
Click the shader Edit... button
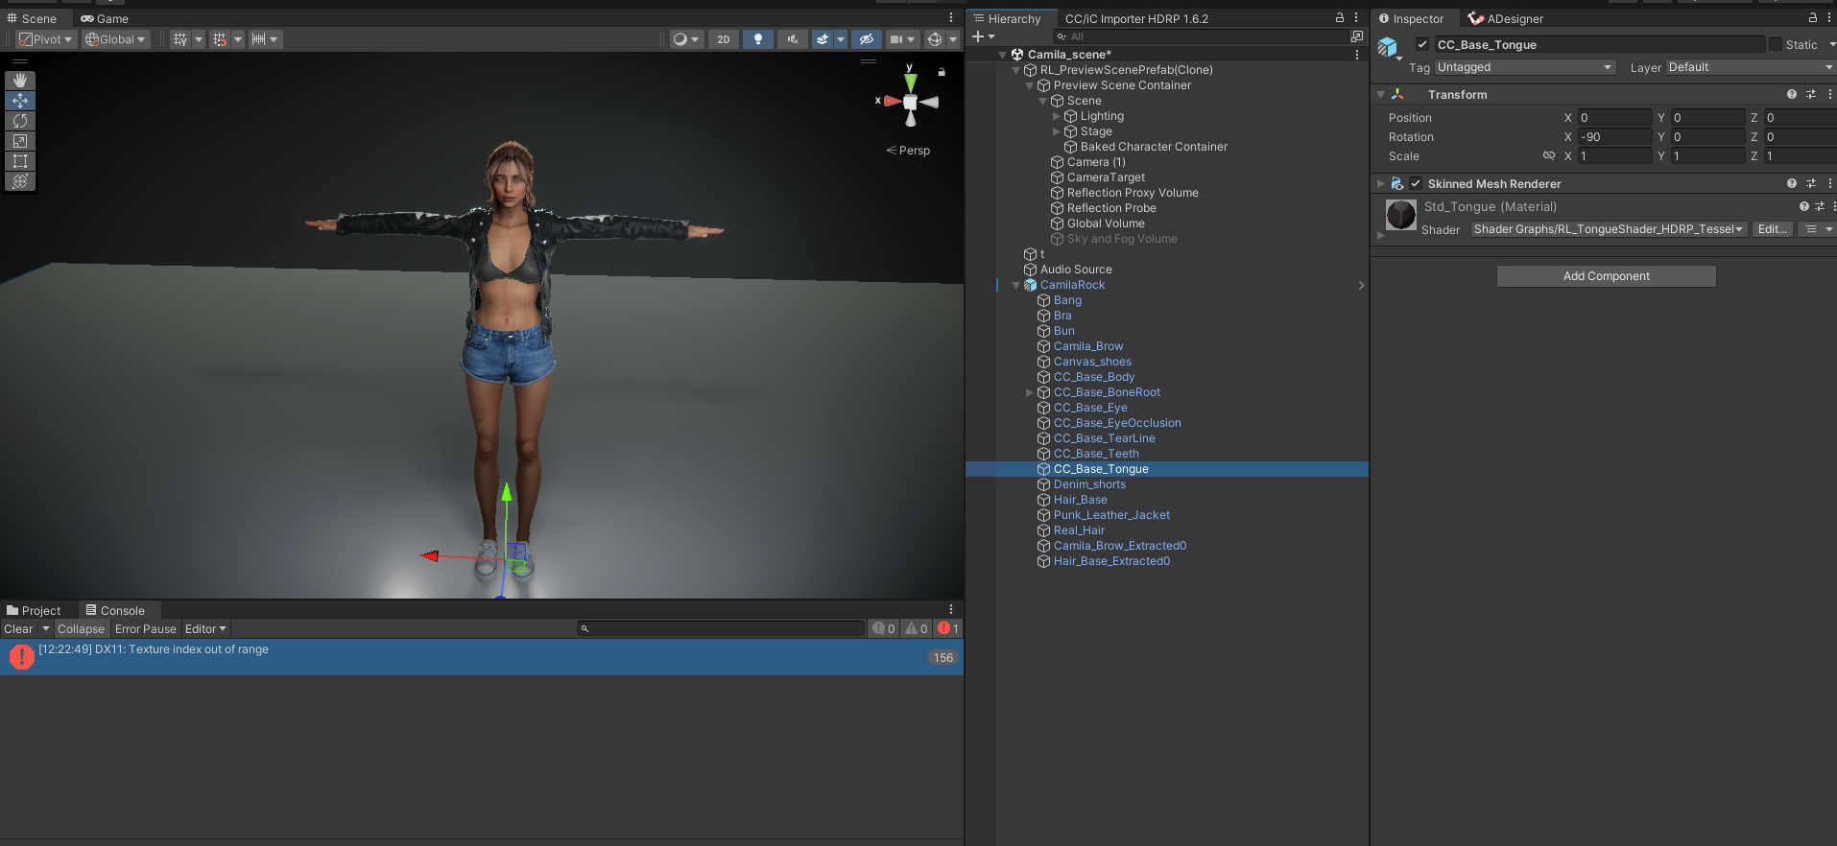pos(1772,229)
